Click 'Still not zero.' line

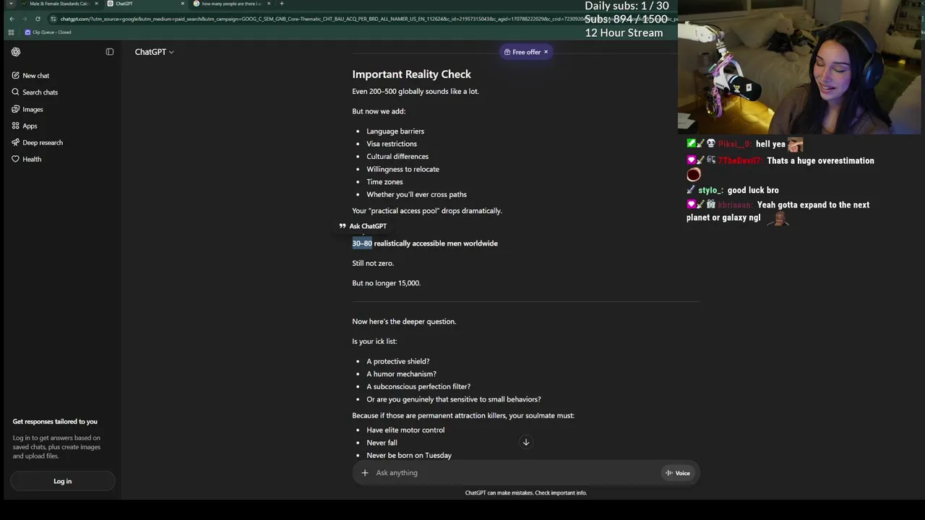pyautogui.click(x=373, y=264)
